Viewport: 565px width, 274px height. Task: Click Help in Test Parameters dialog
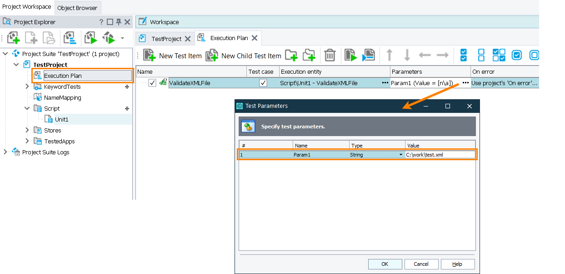coord(458,264)
